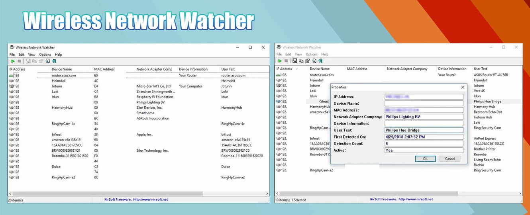This screenshot has height=215, width=530.
Task: Sort by the Device Name column in left window
Action: 71,69
